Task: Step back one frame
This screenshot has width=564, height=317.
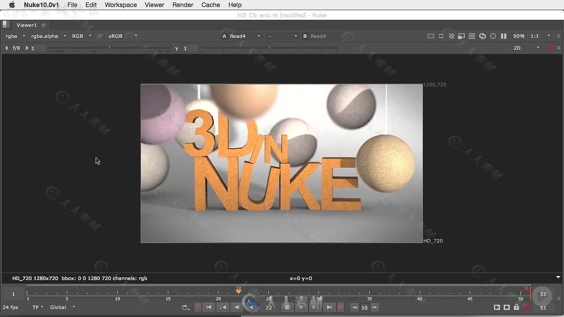Action: pos(237,307)
